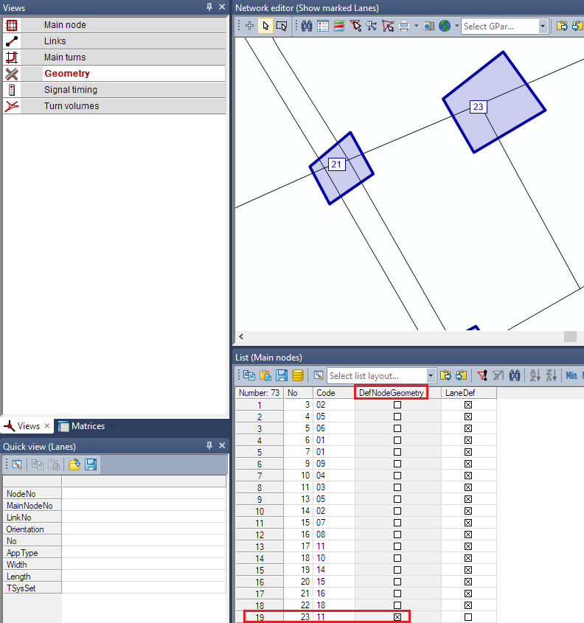
Task: Click the DefNodeGeometry column header
Action: [x=392, y=393]
